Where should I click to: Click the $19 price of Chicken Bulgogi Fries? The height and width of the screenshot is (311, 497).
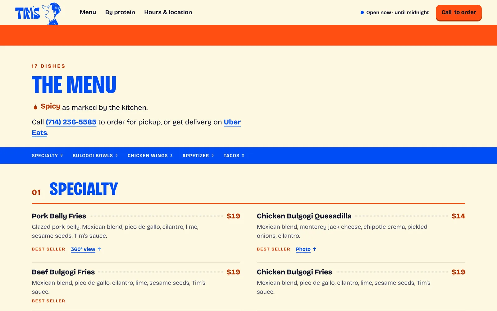pos(458,272)
